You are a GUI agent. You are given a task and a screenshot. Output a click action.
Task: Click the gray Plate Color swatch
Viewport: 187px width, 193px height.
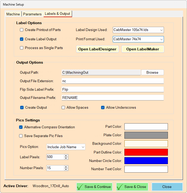[x=146, y=135]
